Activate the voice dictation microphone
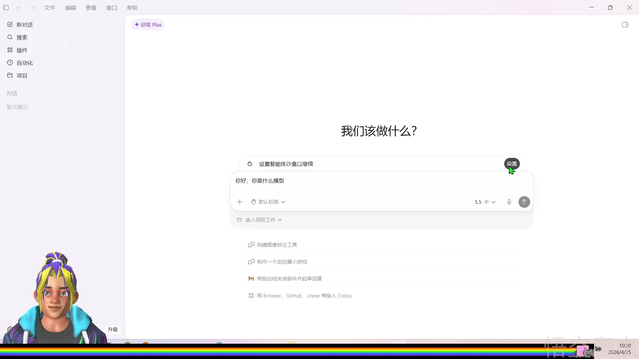Image resolution: width=639 pixels, height=359 pixels. [509, 202]
